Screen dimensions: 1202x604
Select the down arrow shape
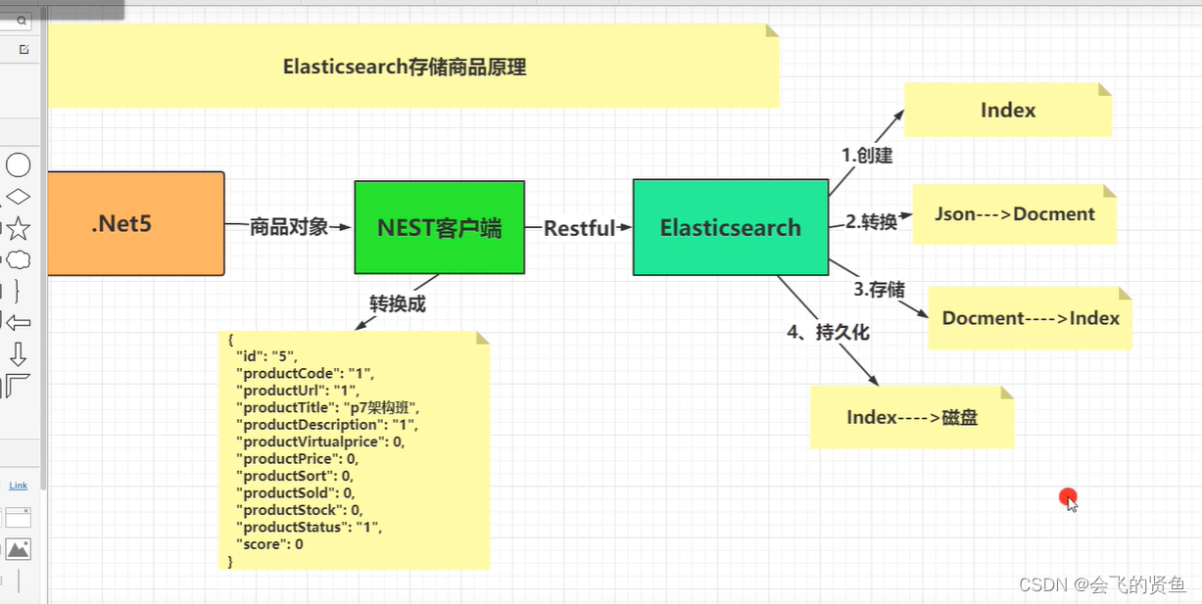[16, 352]
